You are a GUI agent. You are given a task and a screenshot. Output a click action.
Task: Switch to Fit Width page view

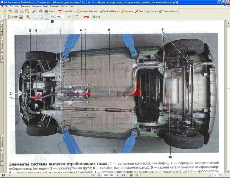coord(47,17)
